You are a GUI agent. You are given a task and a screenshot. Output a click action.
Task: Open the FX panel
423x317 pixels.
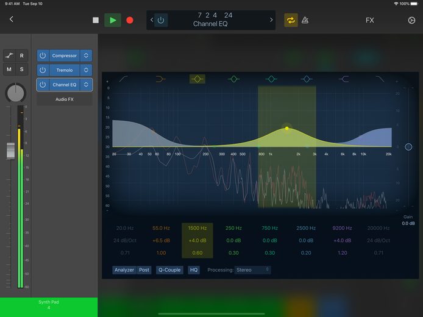click(x=370, y=20)
